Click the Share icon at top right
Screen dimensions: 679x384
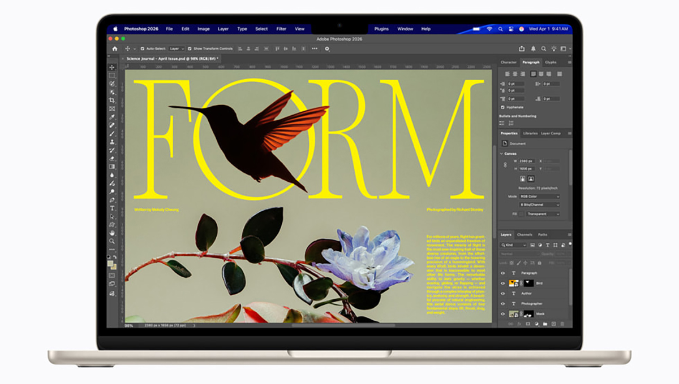[x=522, y=49]
